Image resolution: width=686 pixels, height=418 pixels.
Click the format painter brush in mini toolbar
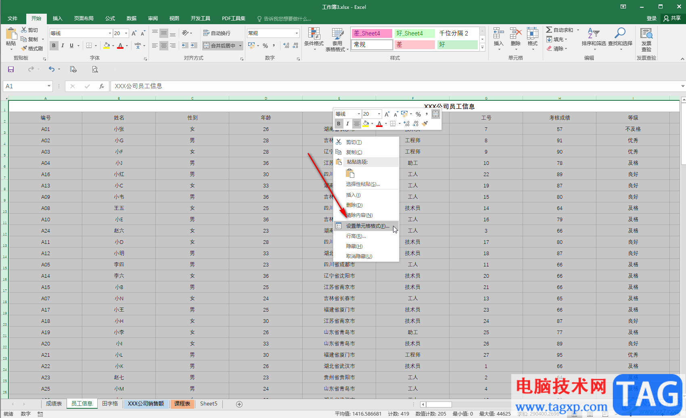click(x=425, y=124)
